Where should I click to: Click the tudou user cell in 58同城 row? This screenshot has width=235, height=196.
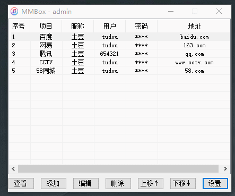[x=110, y=71]
